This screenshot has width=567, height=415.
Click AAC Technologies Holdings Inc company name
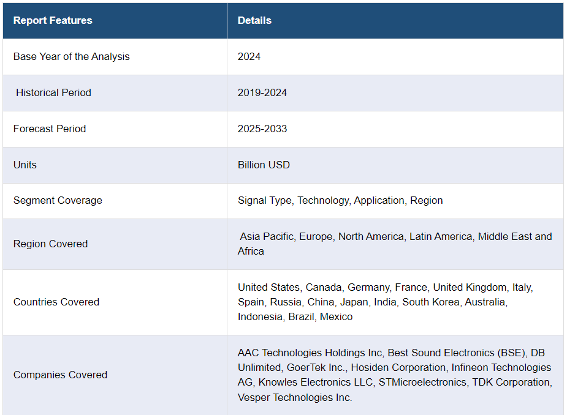pos(310,353)
